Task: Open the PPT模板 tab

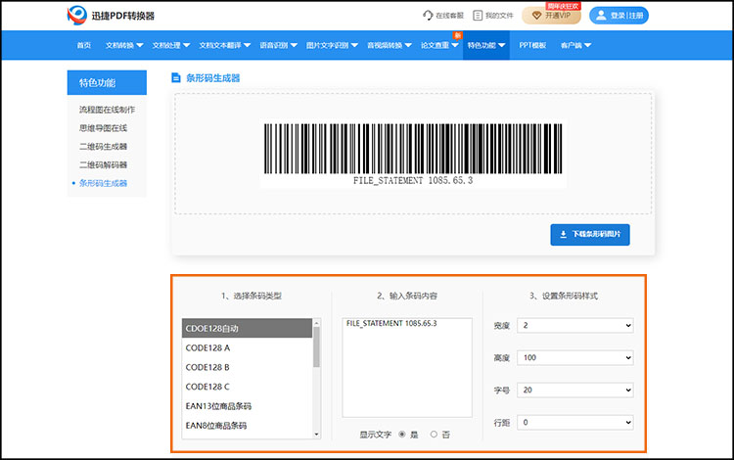Action: [x=532, y=45]
